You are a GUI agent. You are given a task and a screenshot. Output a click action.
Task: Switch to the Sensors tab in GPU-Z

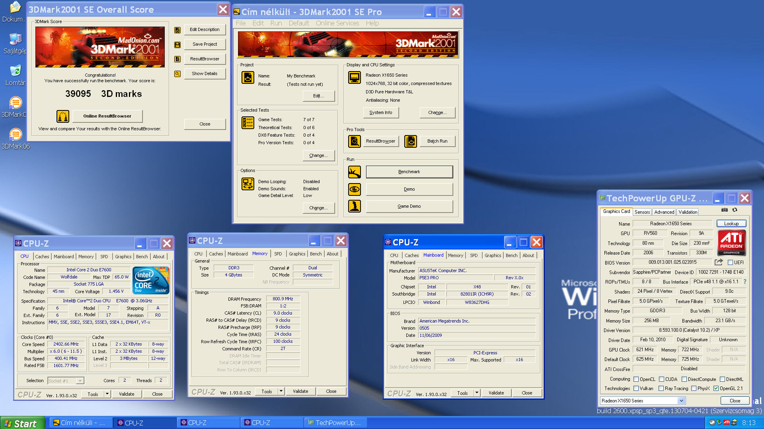point(642,212)
